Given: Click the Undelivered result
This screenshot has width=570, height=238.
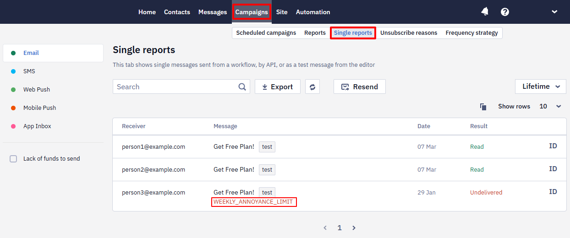Looking at the screenshot, I should (x=486, y=193).
